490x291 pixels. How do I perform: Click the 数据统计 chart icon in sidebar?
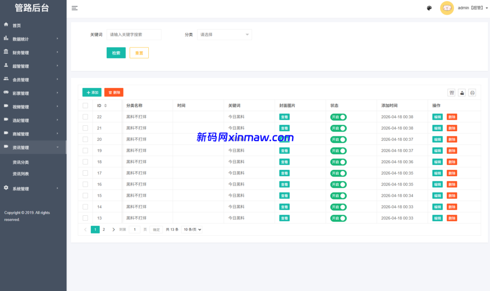[x=5, y=38]
